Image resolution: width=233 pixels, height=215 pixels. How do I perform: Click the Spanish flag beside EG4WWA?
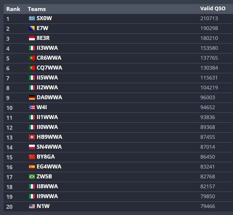point(32,167)
